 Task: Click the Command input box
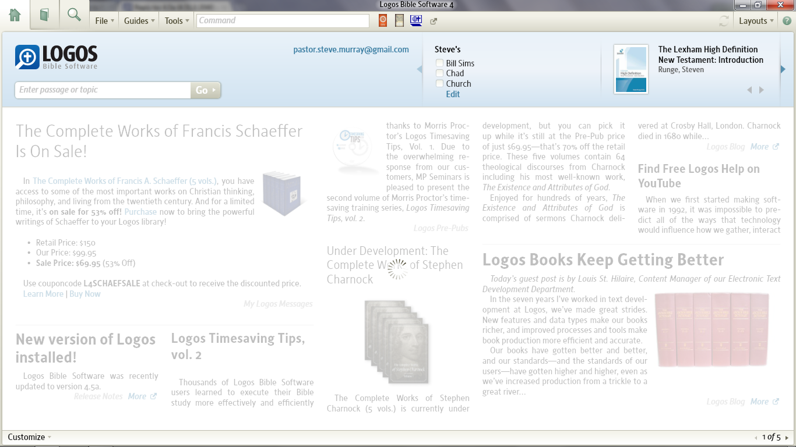point(283,21)
